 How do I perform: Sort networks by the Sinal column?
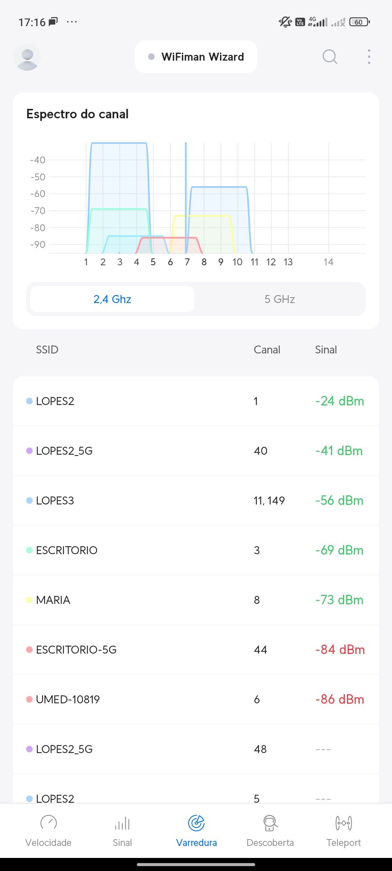pyautogui.click(x=326, y=349)
